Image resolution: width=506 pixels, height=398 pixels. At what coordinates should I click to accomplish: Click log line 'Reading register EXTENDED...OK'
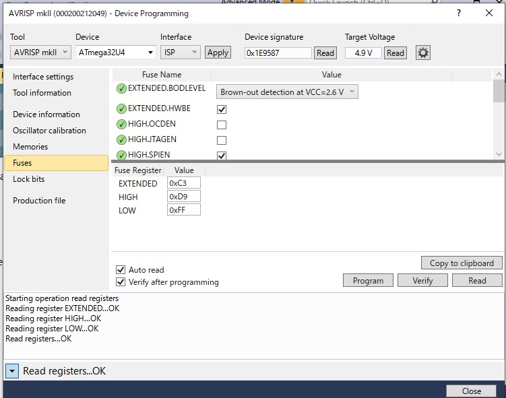(63, 308)
